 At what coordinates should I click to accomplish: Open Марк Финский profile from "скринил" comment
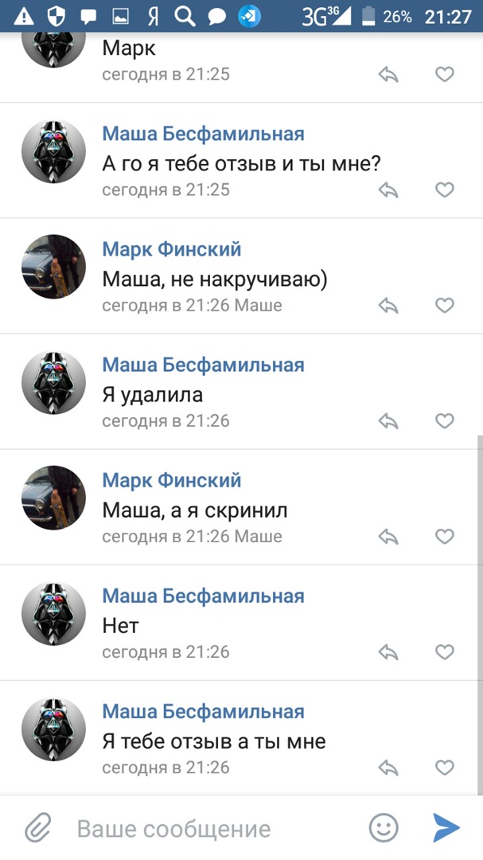tap(171, 480)
